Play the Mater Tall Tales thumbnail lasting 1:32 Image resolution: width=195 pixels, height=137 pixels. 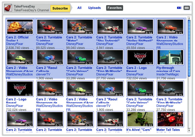(x=170, y=119)
